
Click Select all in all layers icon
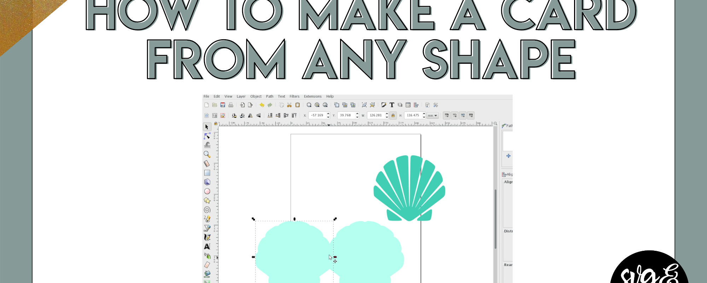click(x=215, y=115)
